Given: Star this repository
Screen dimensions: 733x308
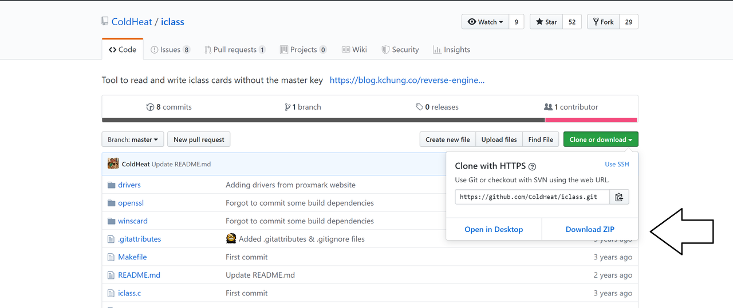Looking at the screenshot, I should pyautogui.click(x=546, y=22).
